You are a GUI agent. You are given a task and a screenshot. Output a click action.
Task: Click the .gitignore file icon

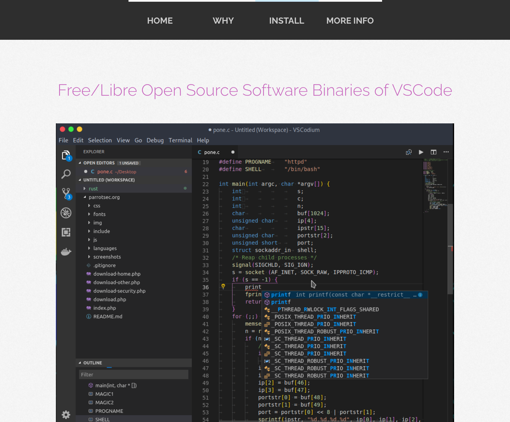point(89,265)
